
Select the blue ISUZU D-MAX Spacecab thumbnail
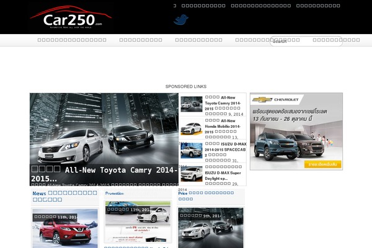tap(192, 151)
